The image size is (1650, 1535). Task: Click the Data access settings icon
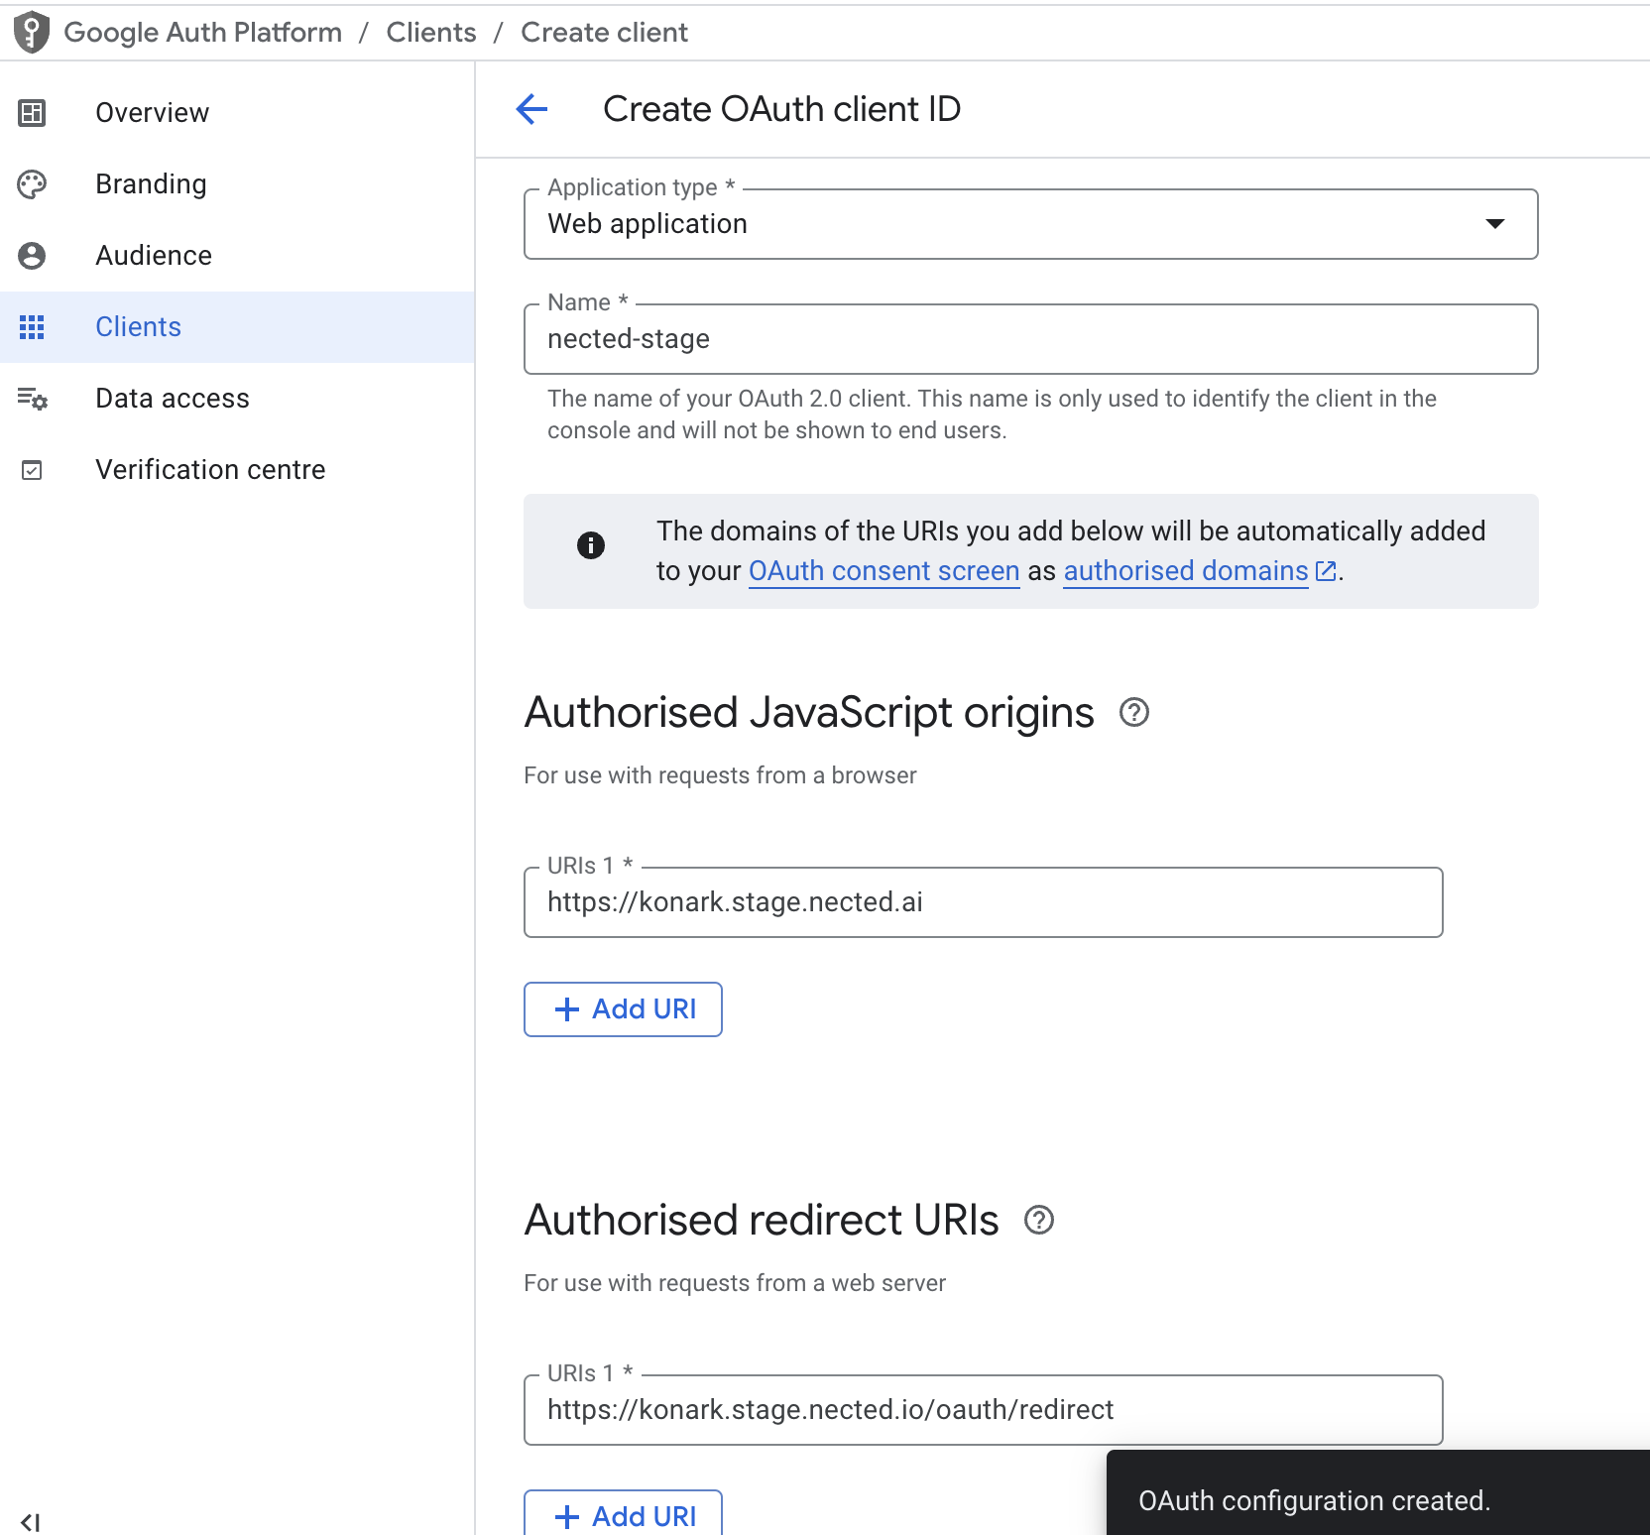click(x=32, y=399)
